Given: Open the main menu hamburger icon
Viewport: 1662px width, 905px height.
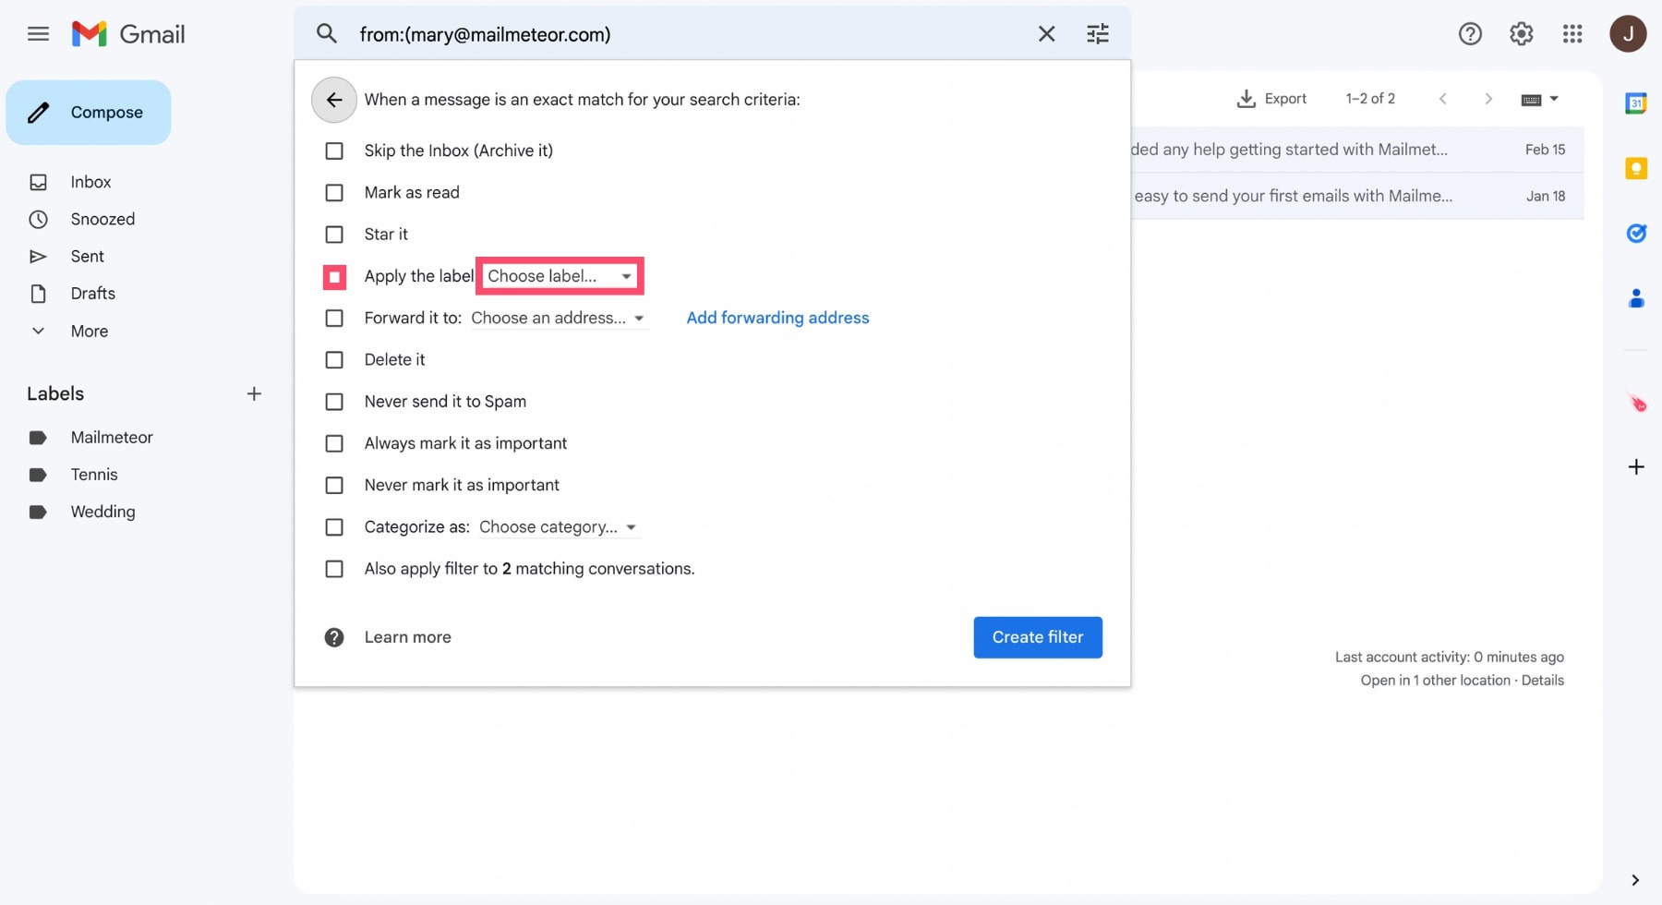Looking at the screenshot, I should point(38,34).
